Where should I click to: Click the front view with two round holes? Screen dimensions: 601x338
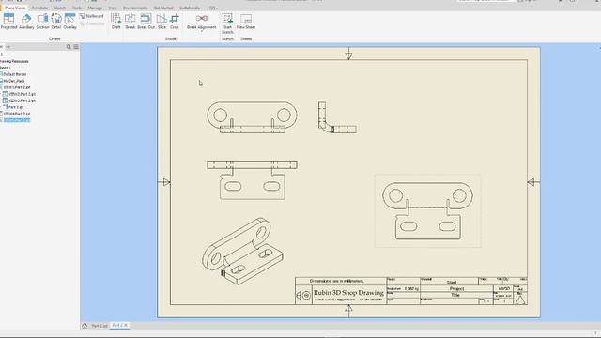[252, 116]
